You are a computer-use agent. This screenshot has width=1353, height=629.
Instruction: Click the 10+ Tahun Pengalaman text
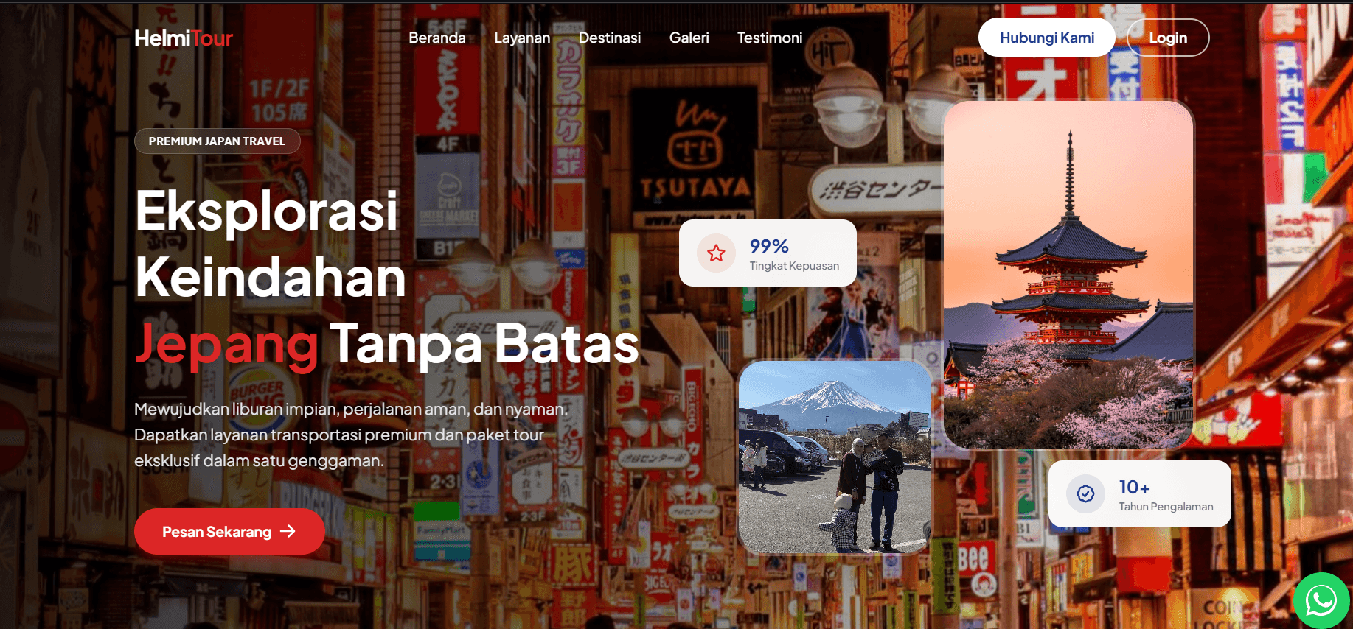[x=1166, y=495]
